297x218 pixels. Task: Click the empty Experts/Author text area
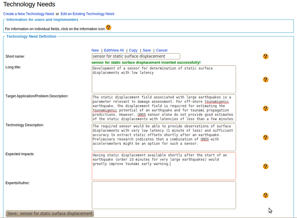pyautogui.click(x=164, y=195)
